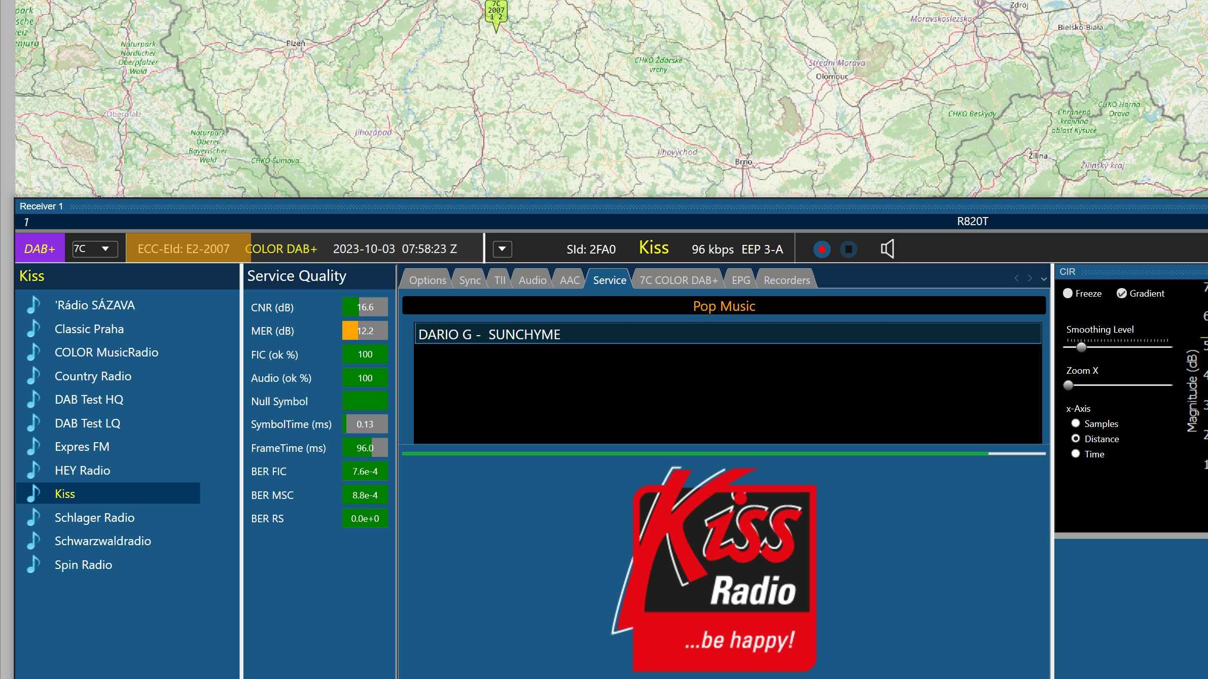Open the 7C channel dropdown

95,249
